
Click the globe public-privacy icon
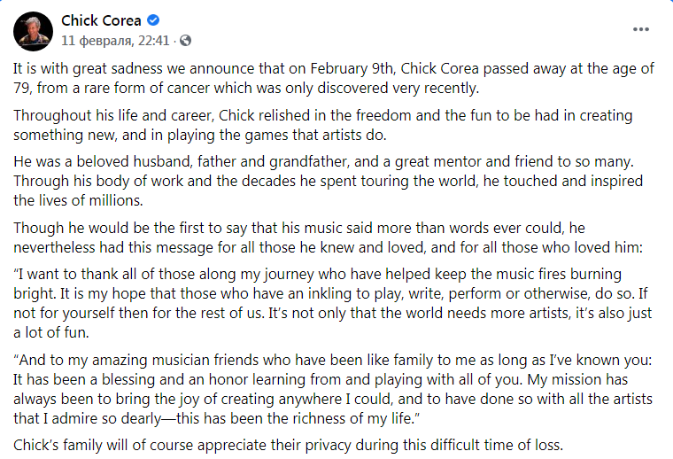point(185,41)
